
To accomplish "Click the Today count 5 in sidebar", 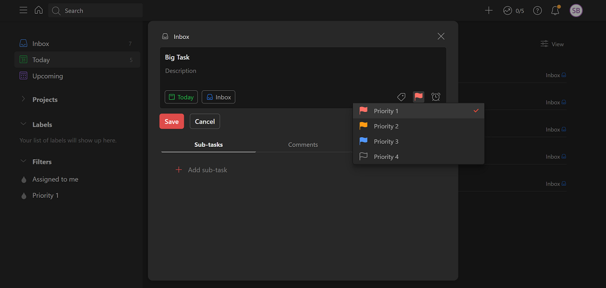I will [x=131, y=60].
